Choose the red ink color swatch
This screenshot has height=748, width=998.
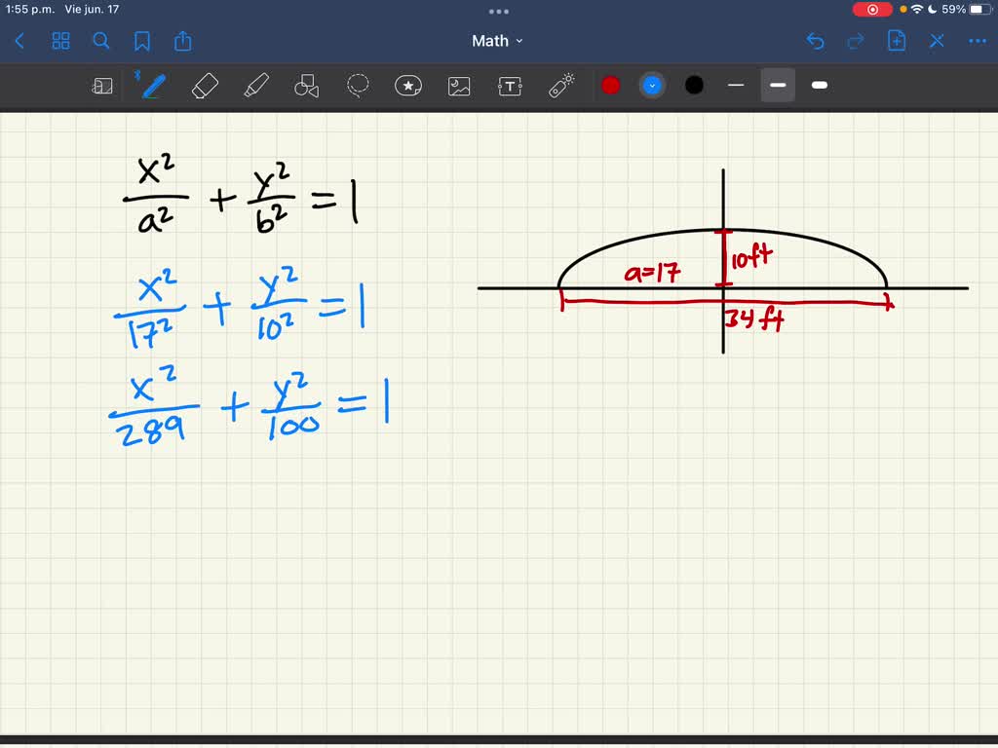(611, 86)
